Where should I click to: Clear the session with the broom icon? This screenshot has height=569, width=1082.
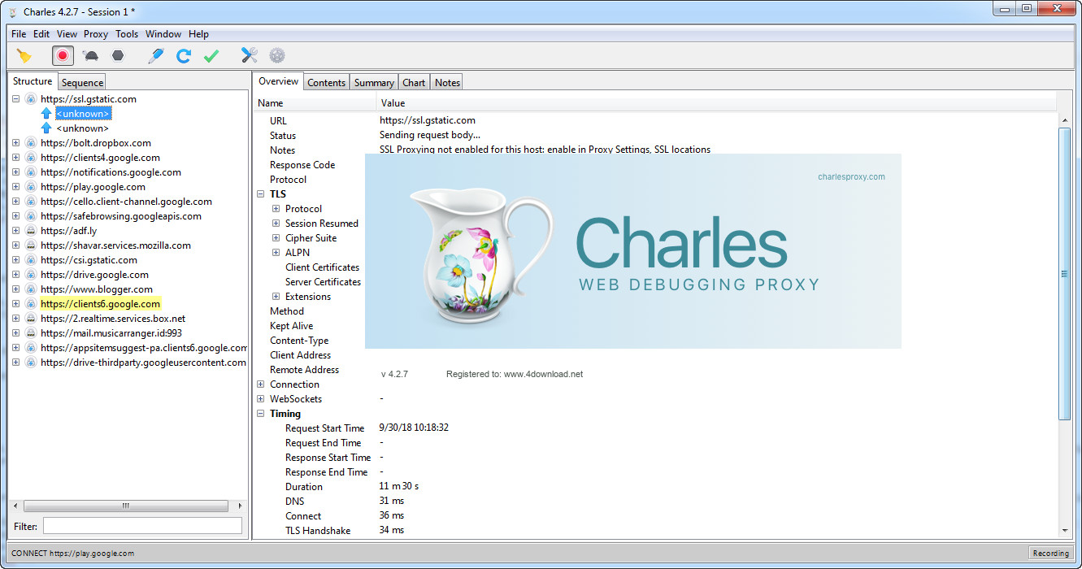24,56
